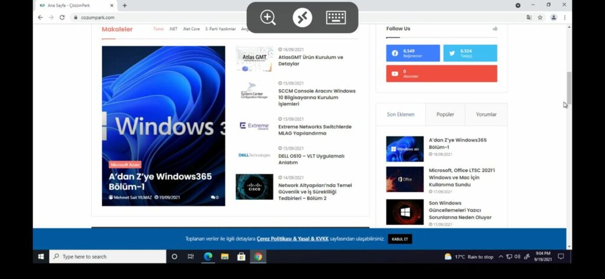Open a new Chrome tab
The height and width of the screenshot is (279, 605).
[x=124, y=5]
